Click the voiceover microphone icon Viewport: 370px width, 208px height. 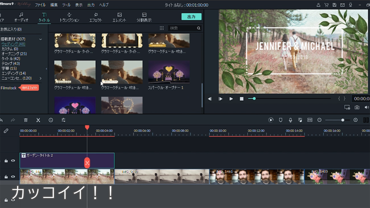pos(290,120)
